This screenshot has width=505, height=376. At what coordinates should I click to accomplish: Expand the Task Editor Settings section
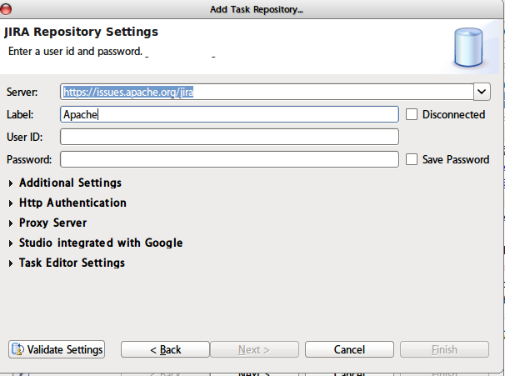(11, 263)
